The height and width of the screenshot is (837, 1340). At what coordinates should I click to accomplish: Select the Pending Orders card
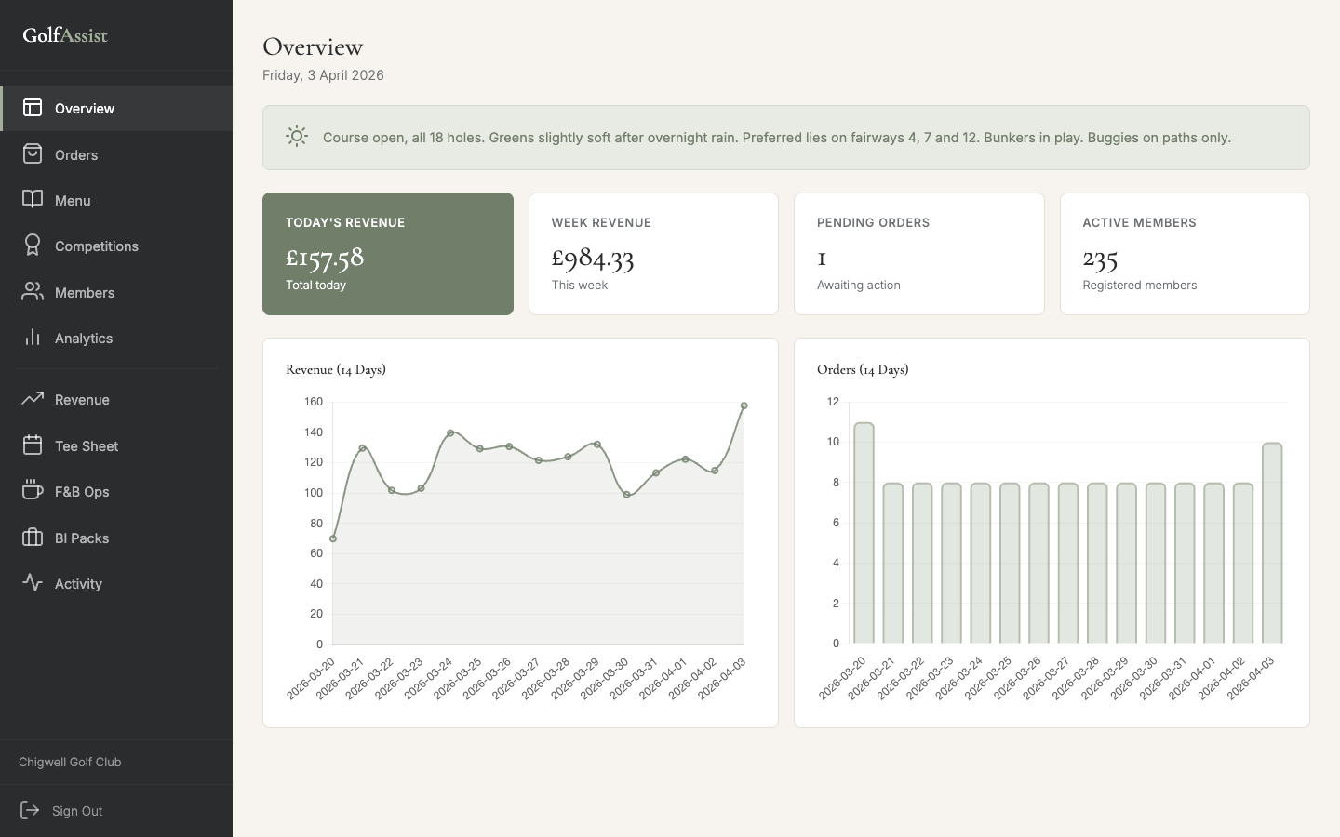coord(919,254)
